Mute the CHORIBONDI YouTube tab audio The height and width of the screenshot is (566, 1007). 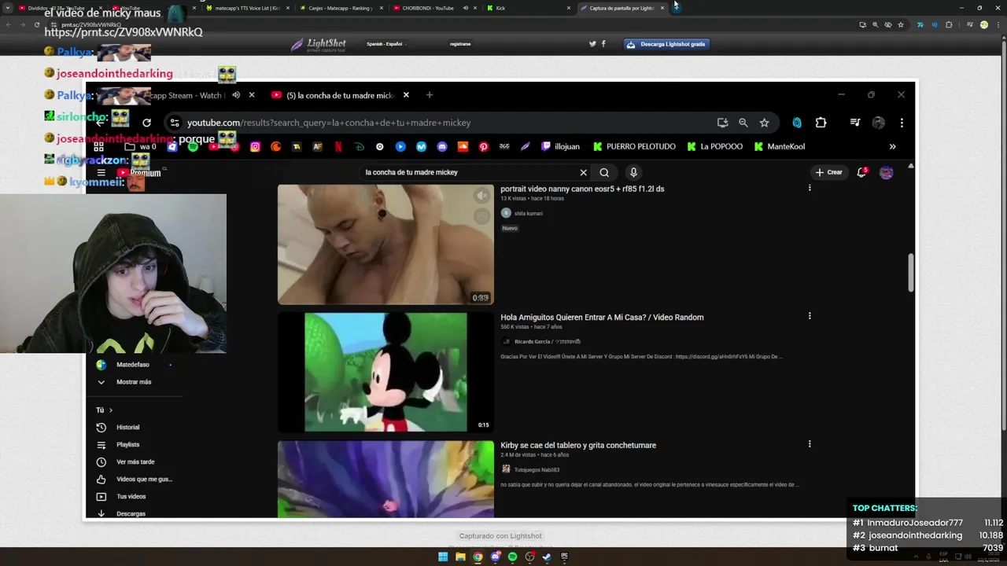tap(465, 8)
